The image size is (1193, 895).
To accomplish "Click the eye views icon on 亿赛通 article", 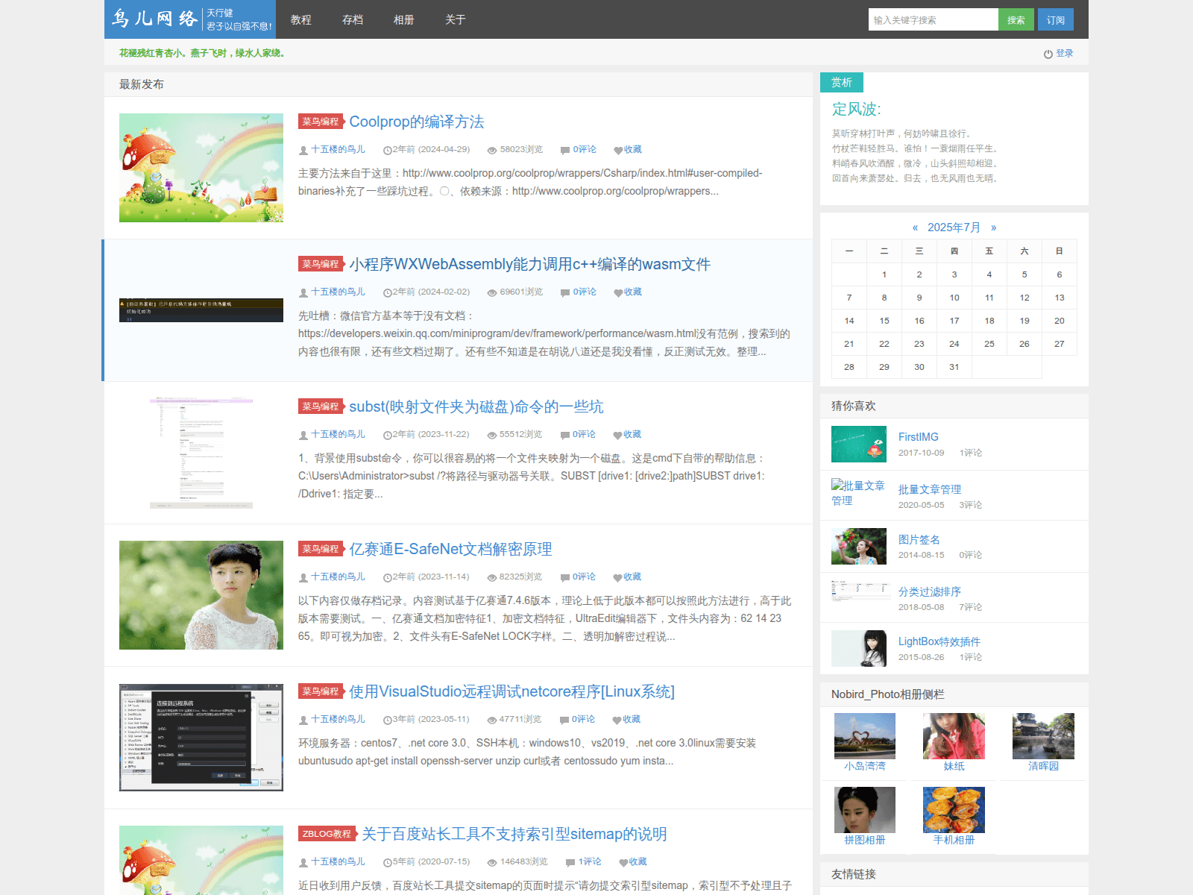I will [x=491, y=577].
